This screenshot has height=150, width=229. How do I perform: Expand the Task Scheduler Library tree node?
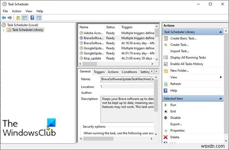(4, 30)
